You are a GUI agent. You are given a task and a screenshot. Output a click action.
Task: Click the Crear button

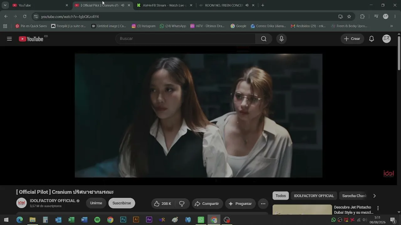352,39
